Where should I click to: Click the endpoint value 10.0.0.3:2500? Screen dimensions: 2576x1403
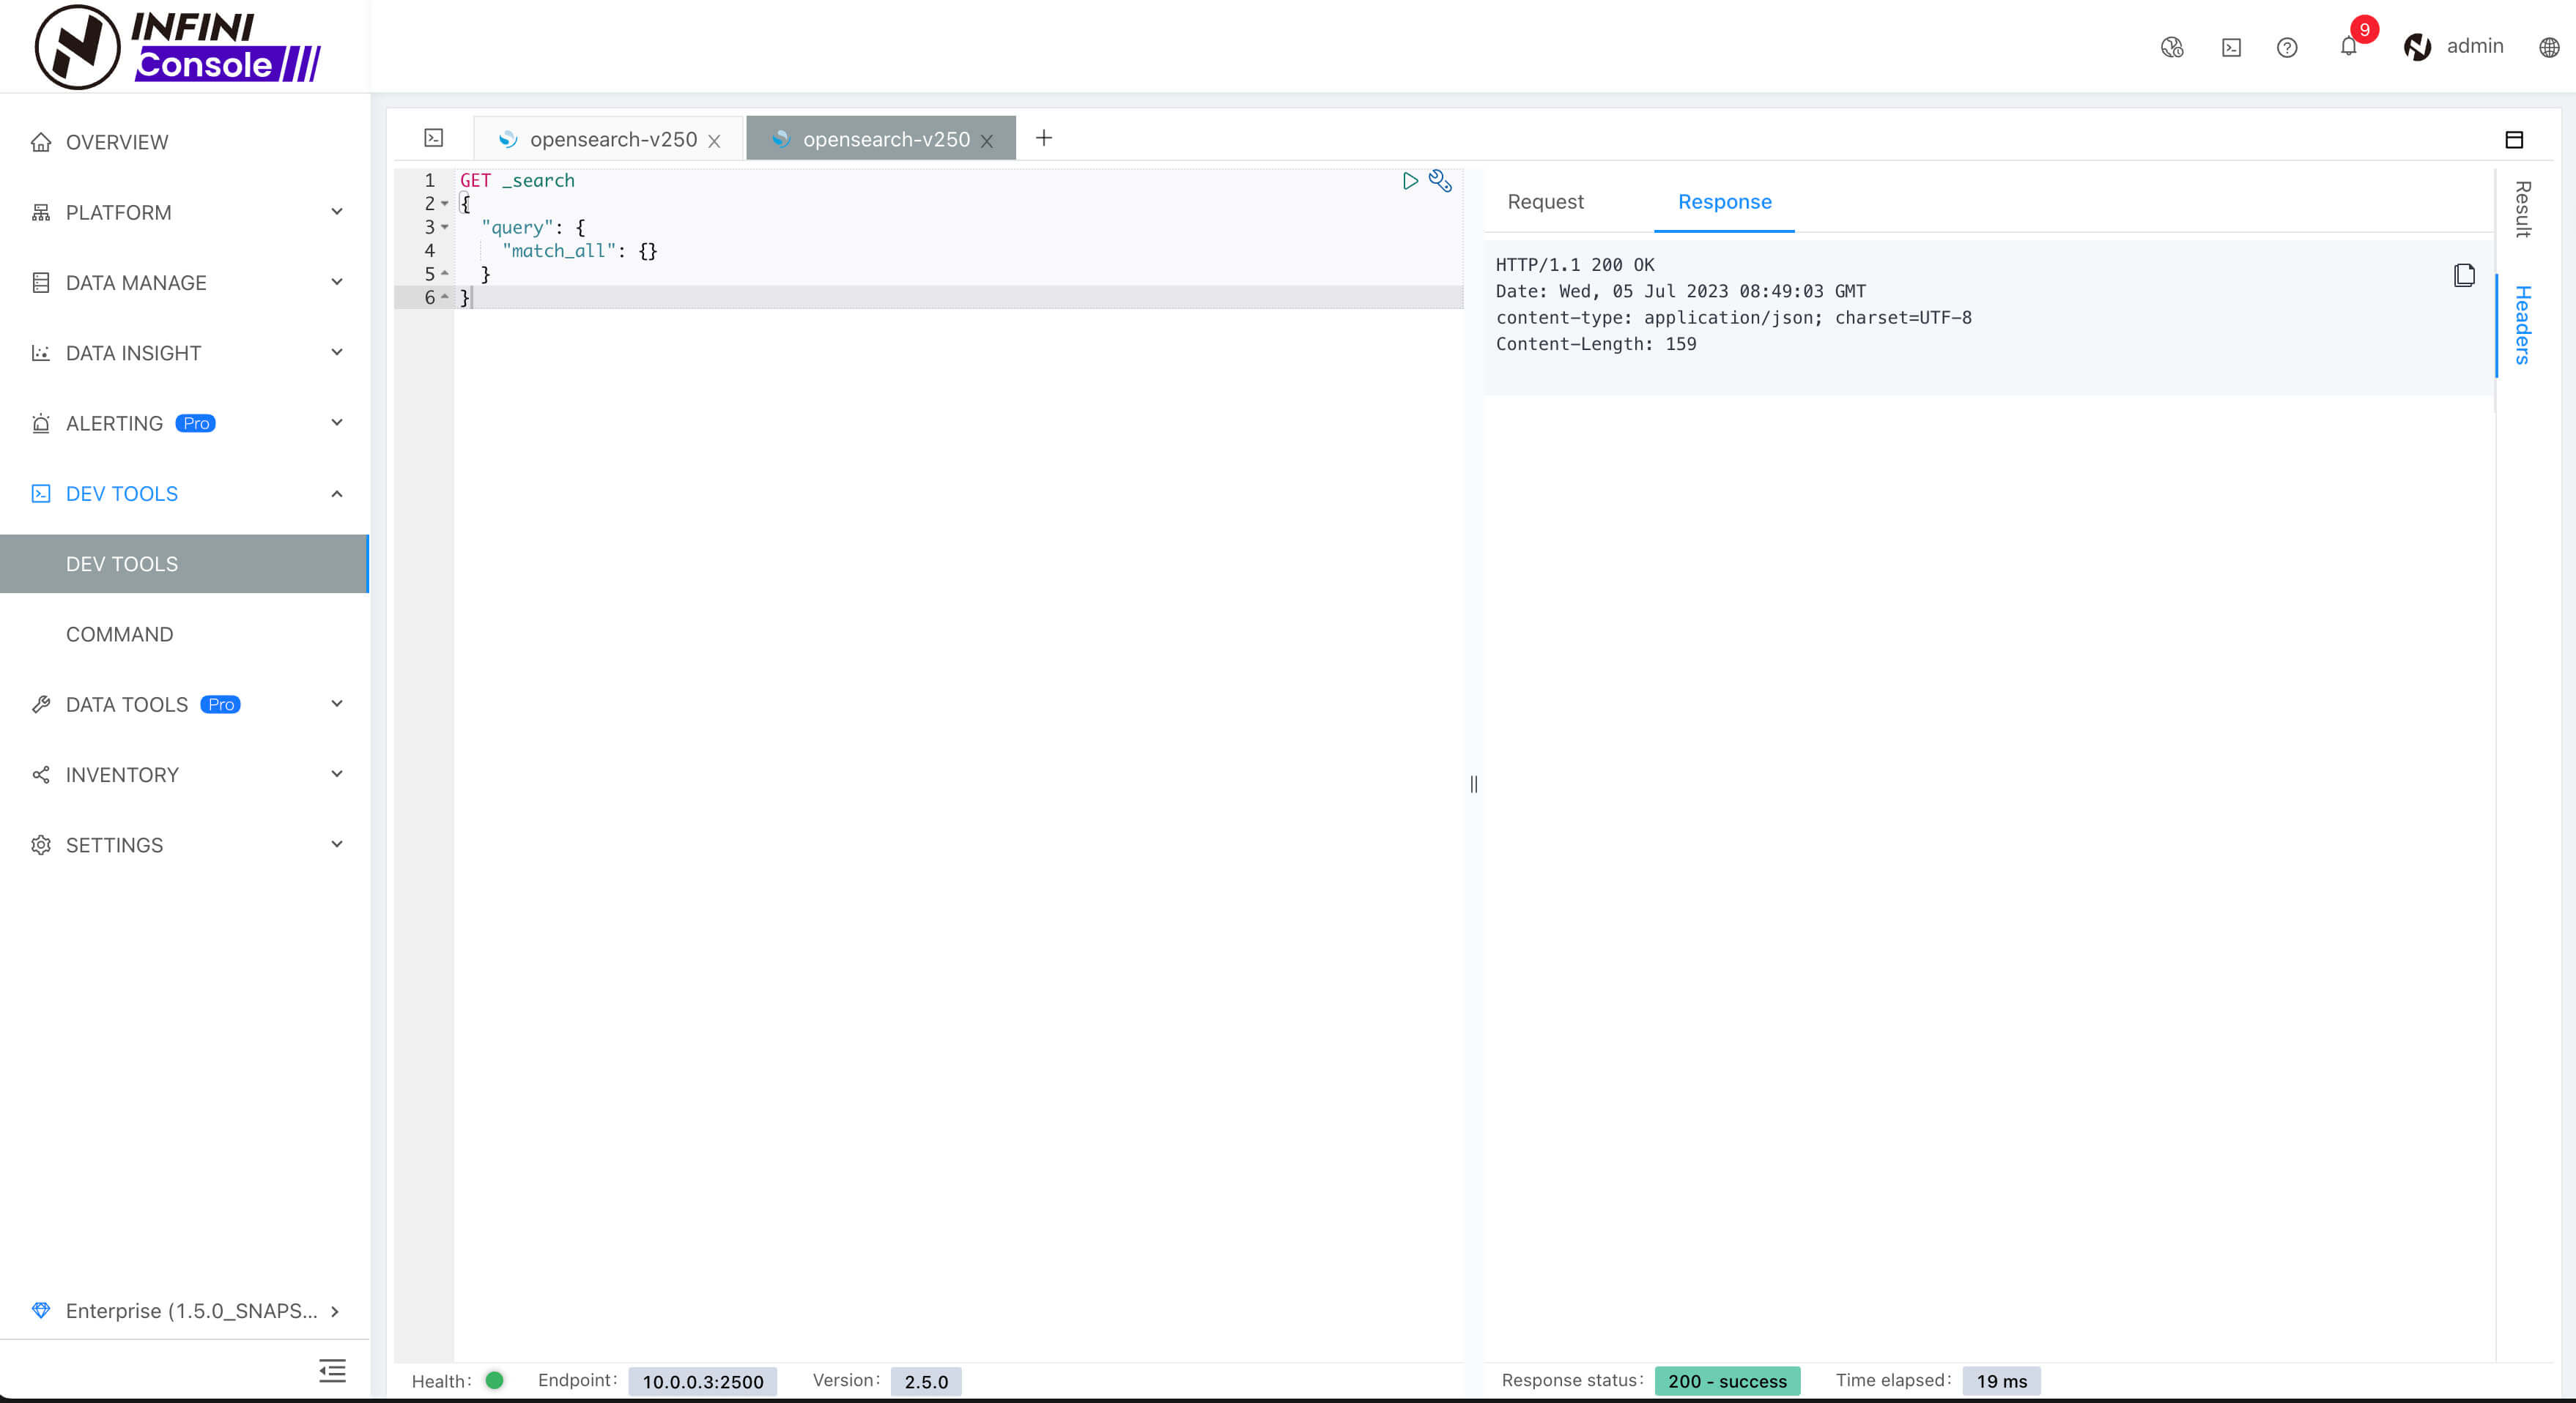[703, 1381]
